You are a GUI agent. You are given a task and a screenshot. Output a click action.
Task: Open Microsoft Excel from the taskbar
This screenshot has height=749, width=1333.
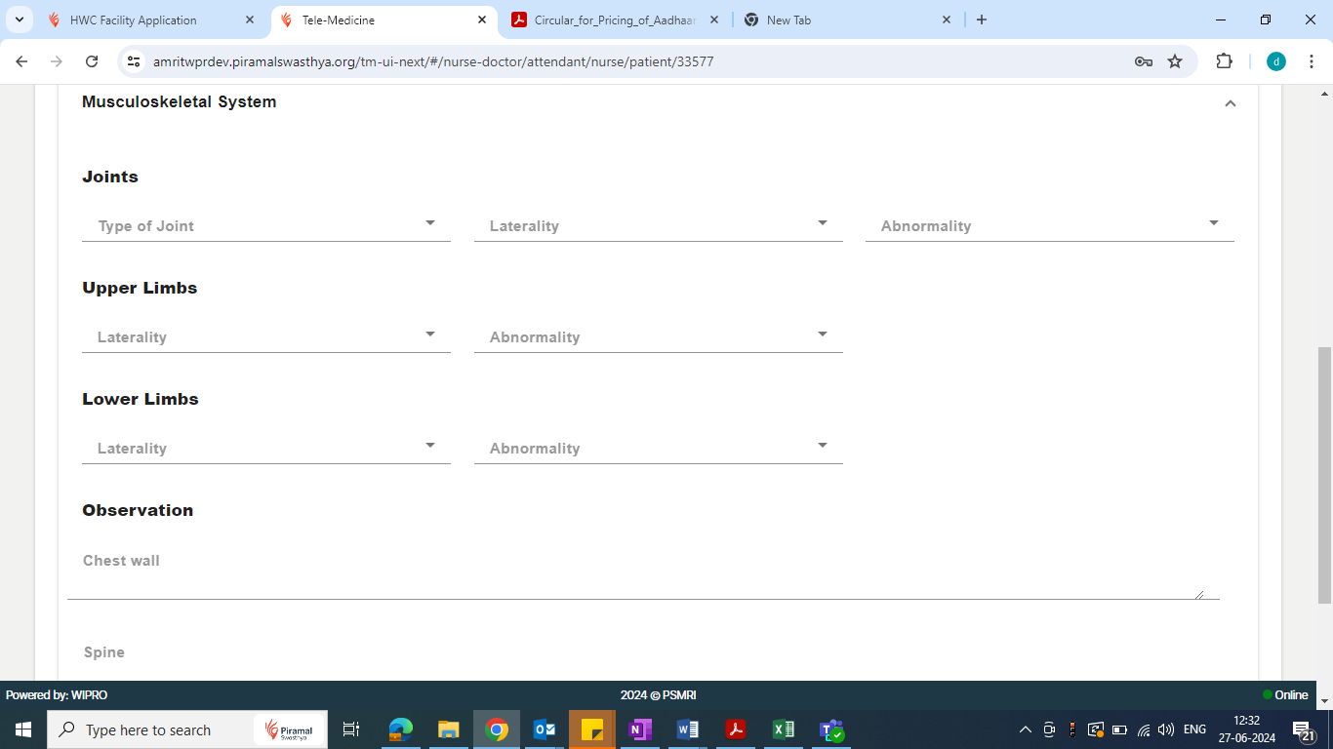point(784,729)
